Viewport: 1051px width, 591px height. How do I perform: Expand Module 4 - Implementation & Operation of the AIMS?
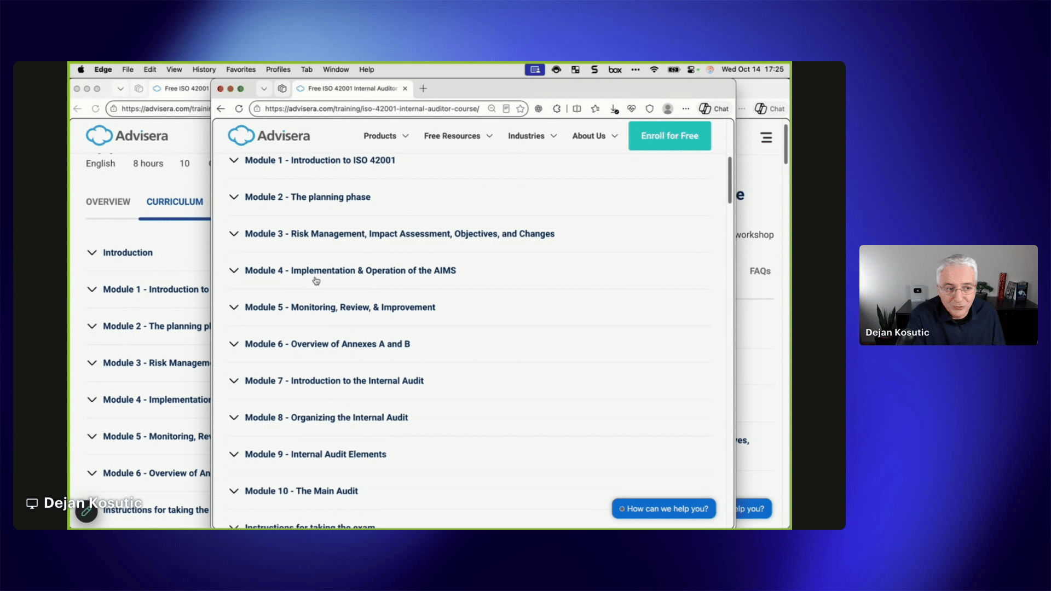tap(470, 270)
